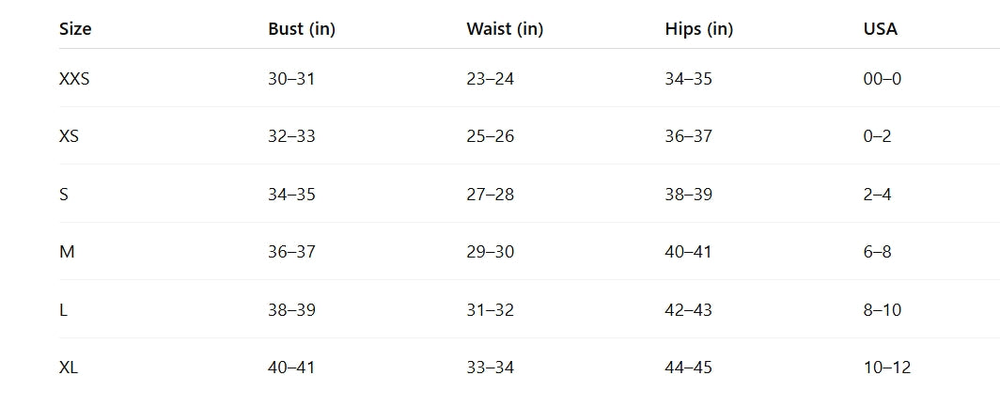This screenshot has width=1000, height=407.
Task: Click the USA size value 6–8
Action: tap(877, 252)
